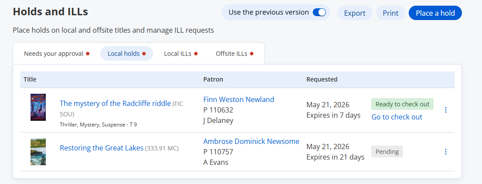This screenshot has width=482, height=184.
Task: Open Restoring the Great Lakes cover thumbnail
Action: click(38, 152)
